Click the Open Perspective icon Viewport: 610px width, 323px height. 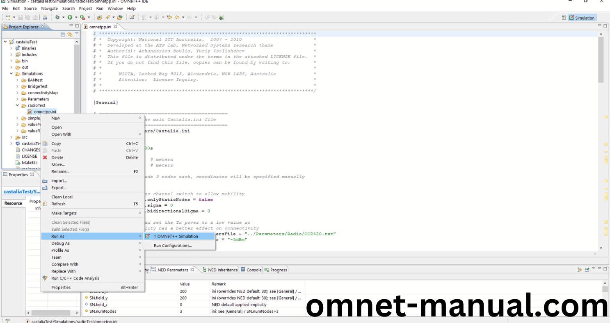(x=564, y=18)
